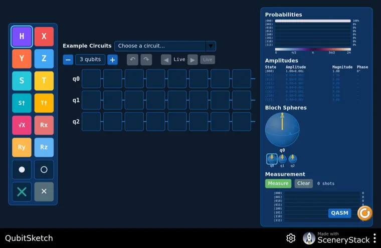Click the SceneryStack logo
The width and height of the screenshot is (381, 248).
click(336, 238)
